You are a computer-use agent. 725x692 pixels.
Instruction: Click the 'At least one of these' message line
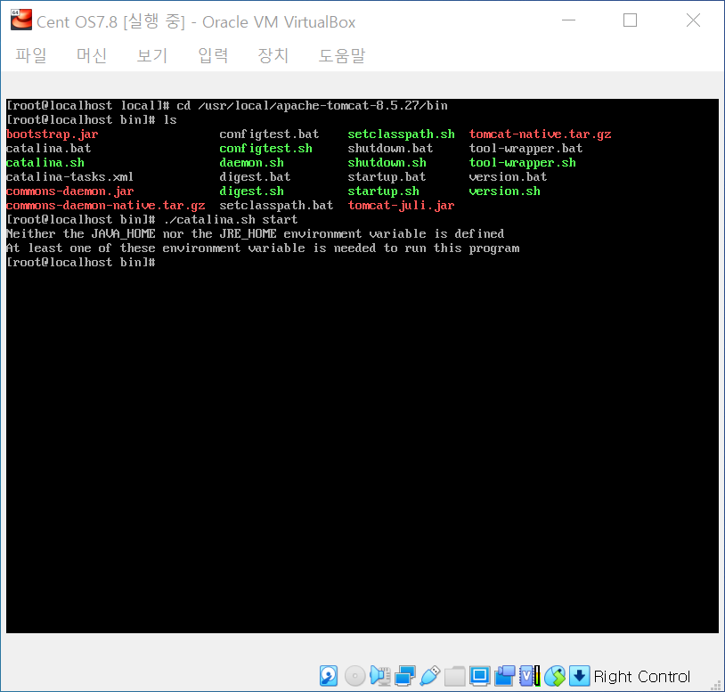click(x=263, y=248)
